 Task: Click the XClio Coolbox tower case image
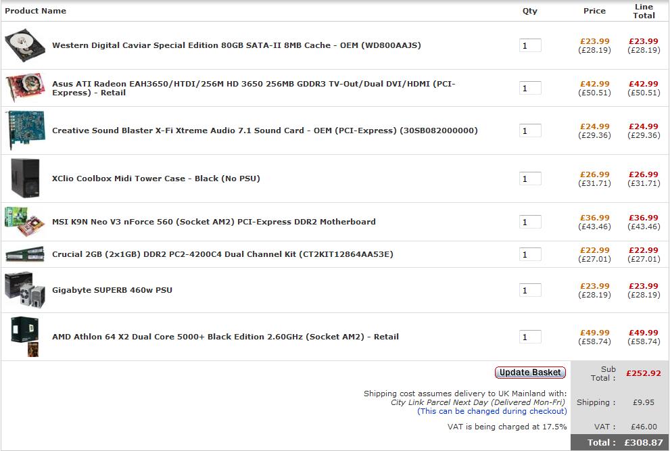(x=25, y=179)
